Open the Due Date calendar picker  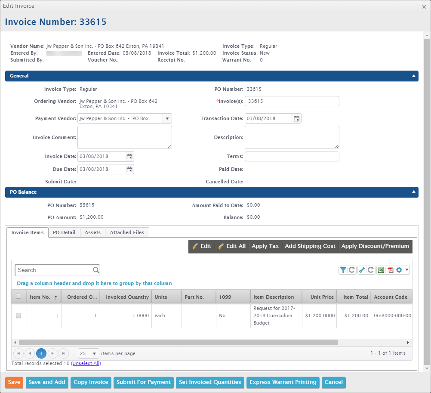[x=129, y=170]
